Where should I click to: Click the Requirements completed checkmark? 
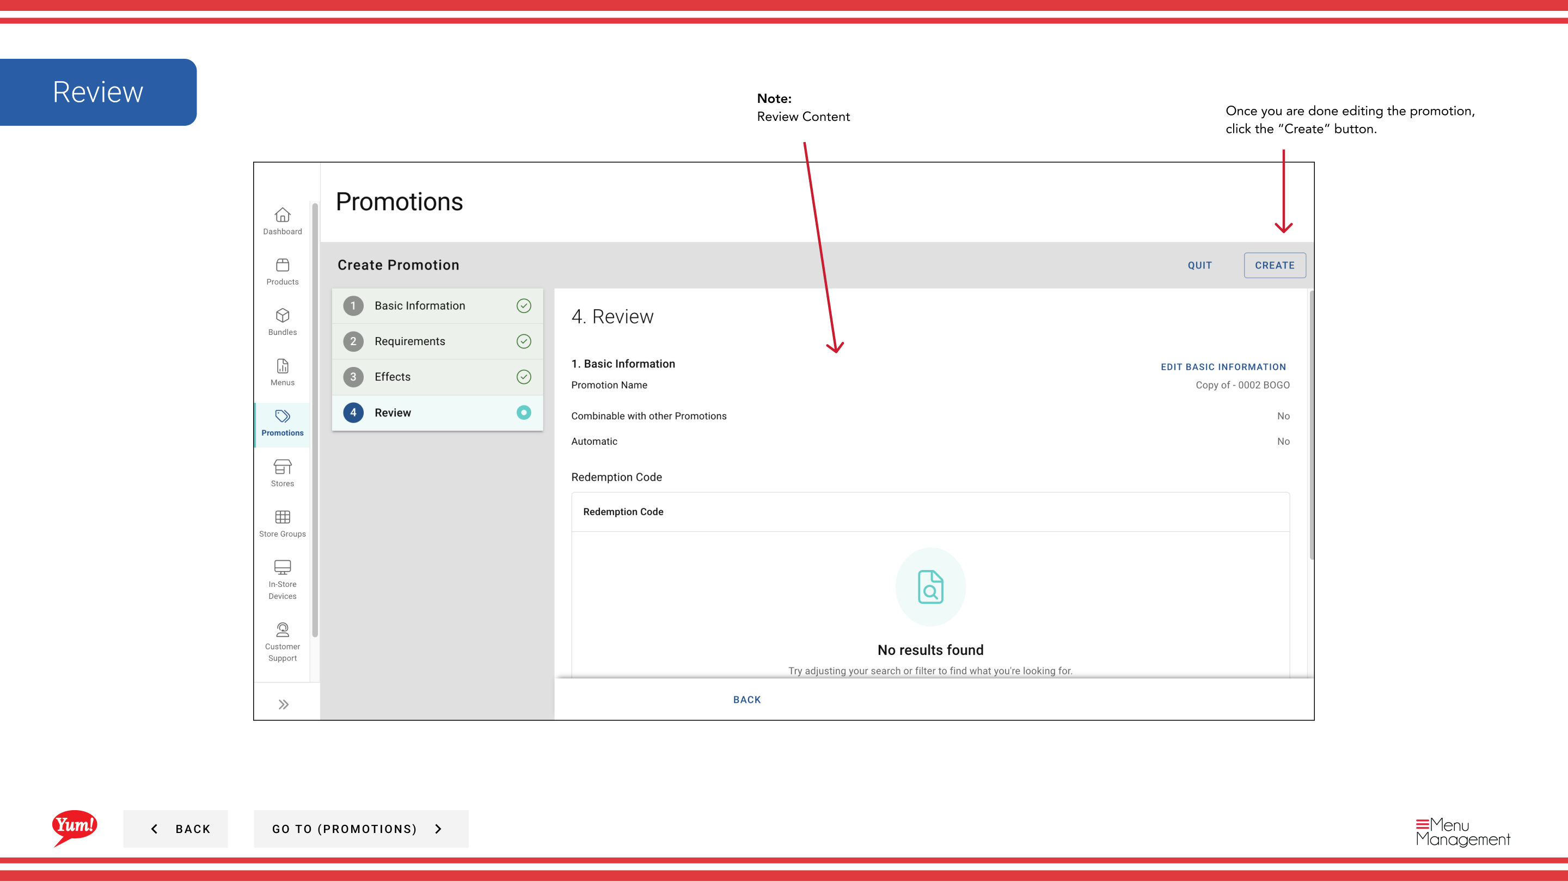(x=523, y=341)
